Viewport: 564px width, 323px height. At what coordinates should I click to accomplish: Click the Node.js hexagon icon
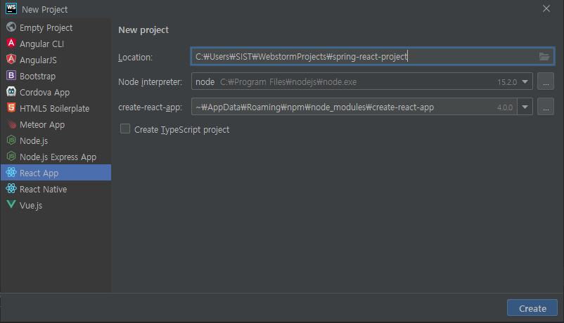tap(11, 140)
